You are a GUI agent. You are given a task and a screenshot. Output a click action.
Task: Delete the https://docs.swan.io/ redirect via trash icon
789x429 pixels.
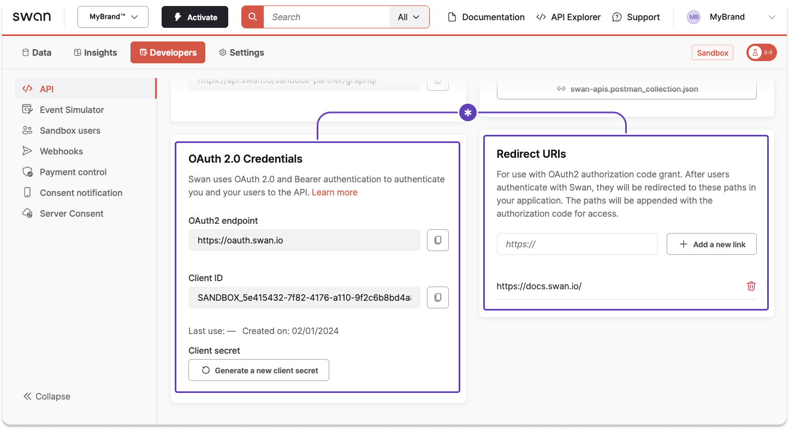[x=751, y=285]
